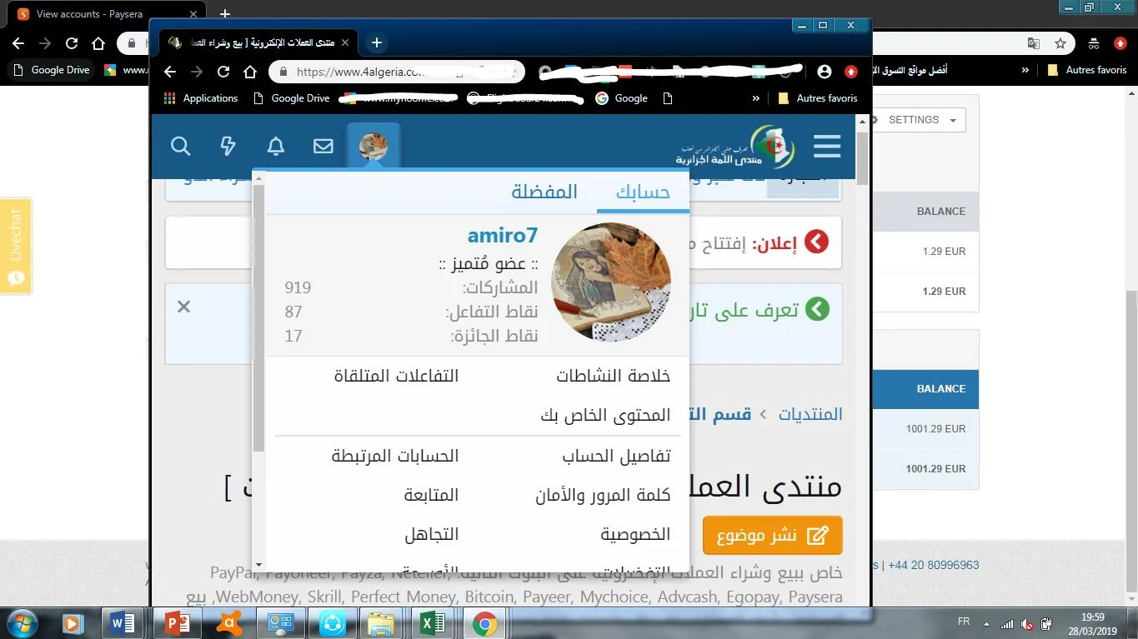Click the account menu vertical scrollbar

pos(258,317)
